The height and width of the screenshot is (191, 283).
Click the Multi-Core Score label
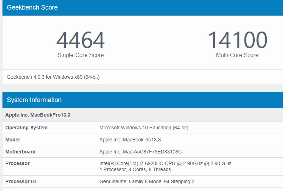tap(237, 55)
